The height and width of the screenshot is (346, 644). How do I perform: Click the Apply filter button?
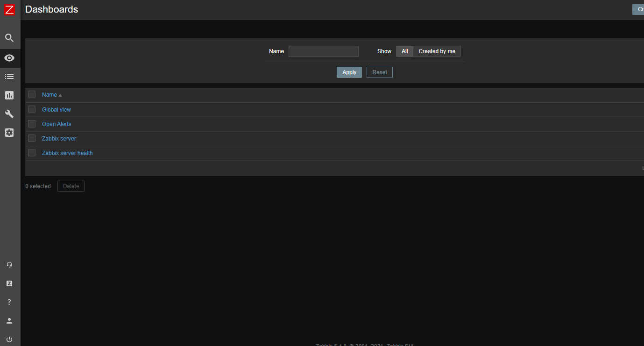349,72
